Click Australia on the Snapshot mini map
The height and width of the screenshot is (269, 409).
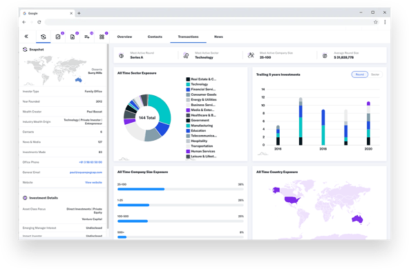(79, 80)
